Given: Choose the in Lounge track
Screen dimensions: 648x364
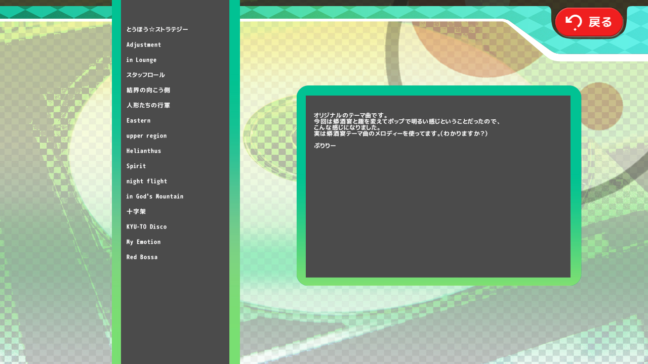Looking at the screenshot, I should click(x=142, y=60).
